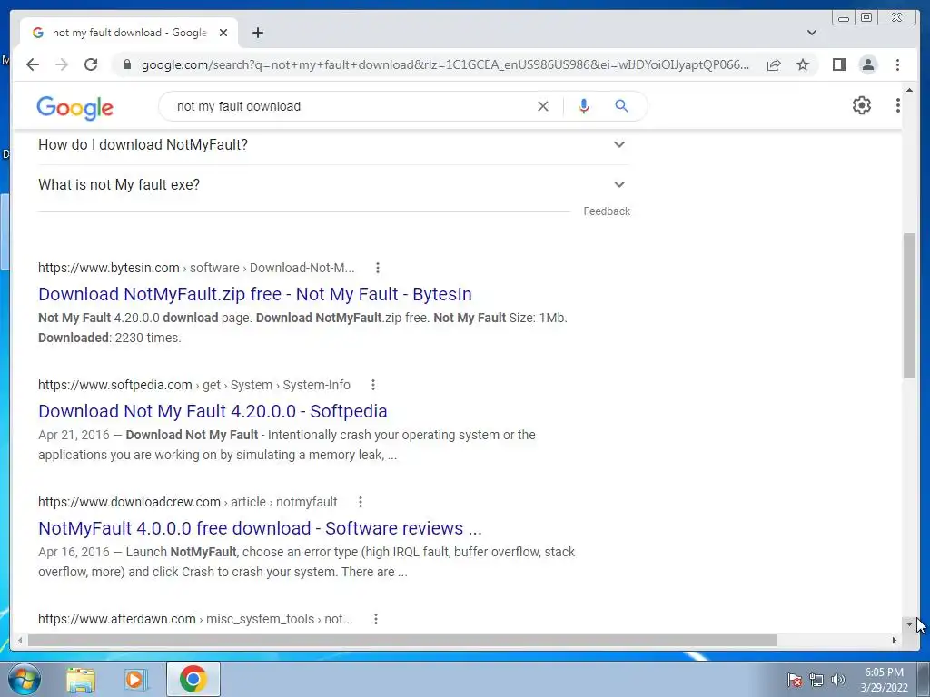Share this page icon in address bar

(x=774, y=64)
